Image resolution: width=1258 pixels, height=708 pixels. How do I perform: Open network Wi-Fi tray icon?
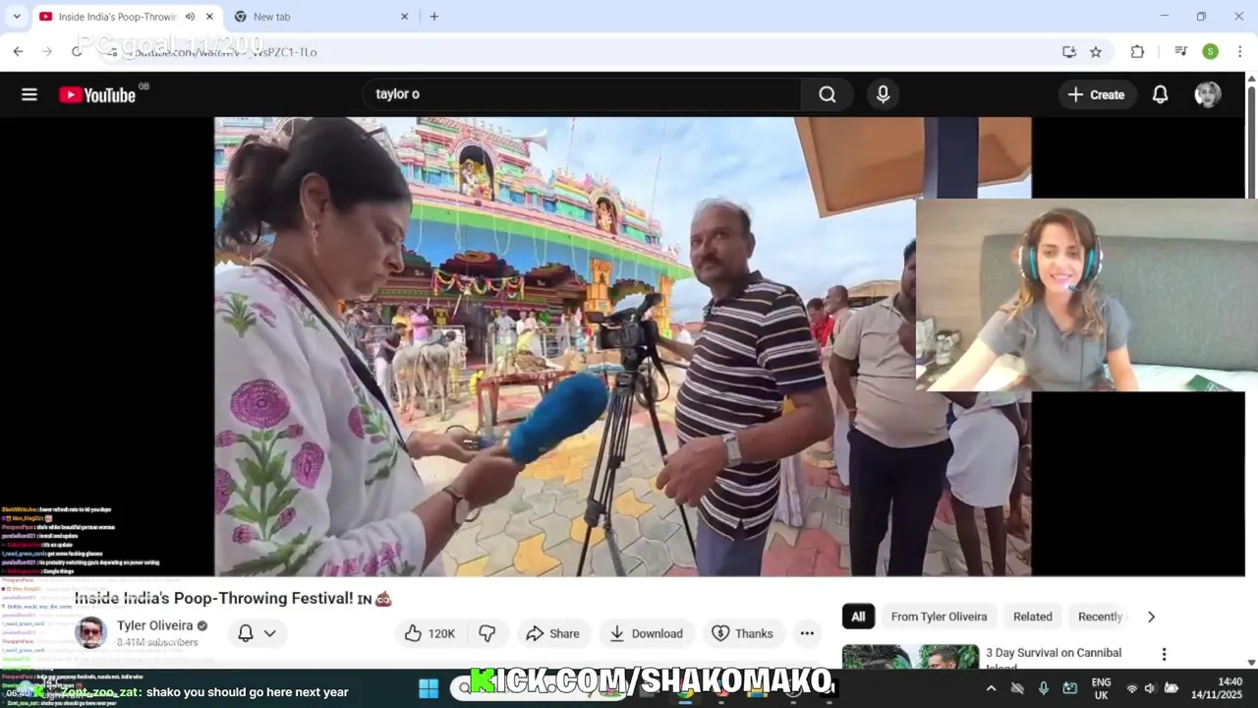1131,688
